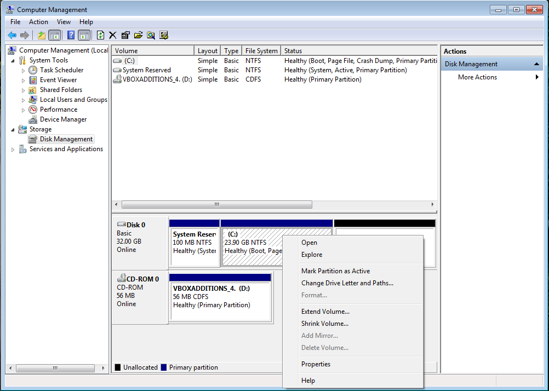Screen dimensions: 549x391
Task: Select the VBOXADDITIONS_4. (D:) volume row
Action: point(274,79)
